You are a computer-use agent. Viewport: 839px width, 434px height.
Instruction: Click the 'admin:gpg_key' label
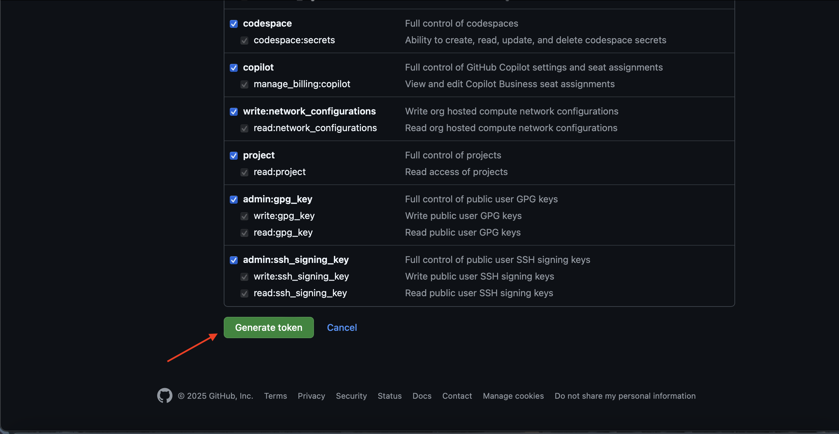click(x=278, y=199)
